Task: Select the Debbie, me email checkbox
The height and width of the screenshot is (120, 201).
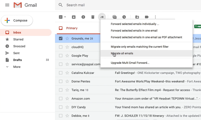Action: coord(61,116)
